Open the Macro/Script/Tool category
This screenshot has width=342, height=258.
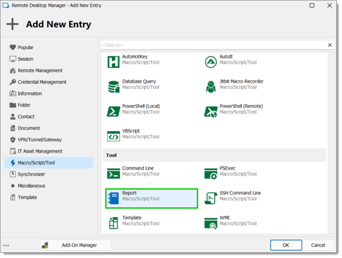point(49,163)
